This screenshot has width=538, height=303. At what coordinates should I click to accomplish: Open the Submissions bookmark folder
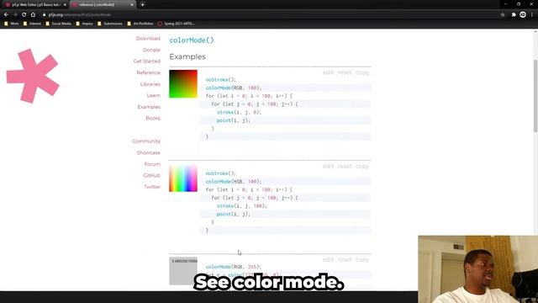(110, 24)
